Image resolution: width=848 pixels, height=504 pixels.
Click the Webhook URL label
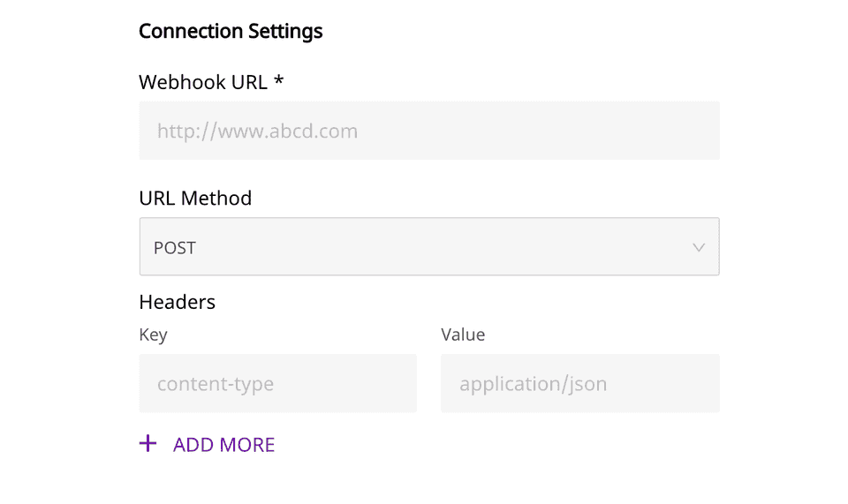(x=203, y=82)
